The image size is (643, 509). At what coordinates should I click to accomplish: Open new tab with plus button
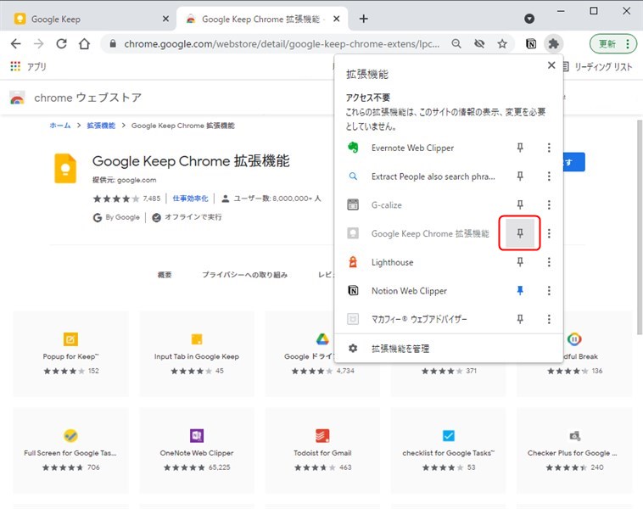[364, 19]
